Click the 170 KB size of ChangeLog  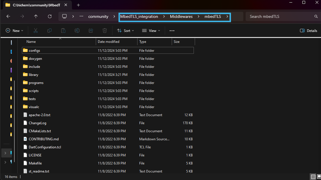[188, 123]
